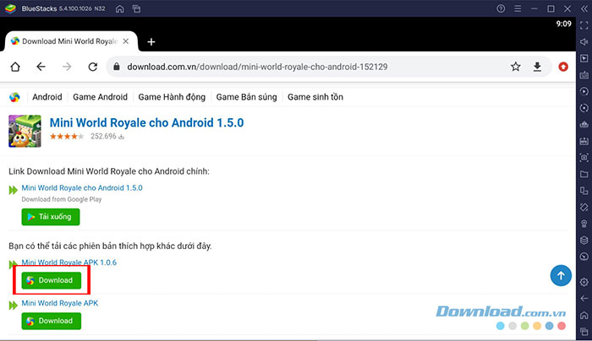Screen dimensions: 592x341
Task: Collapse the sidebar with double-chevron icon
Action: pyautogui.click(x=584, y=8)
